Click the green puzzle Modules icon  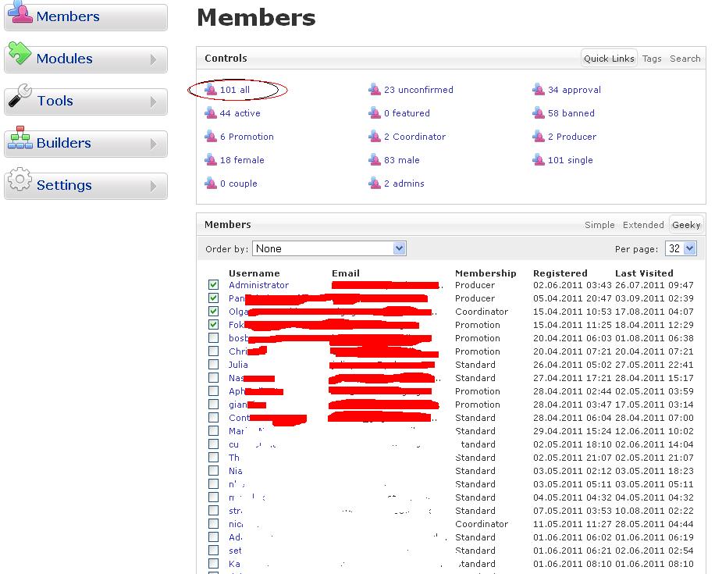coord(20,55)
